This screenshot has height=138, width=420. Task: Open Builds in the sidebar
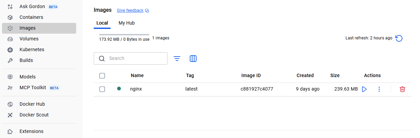39,60
